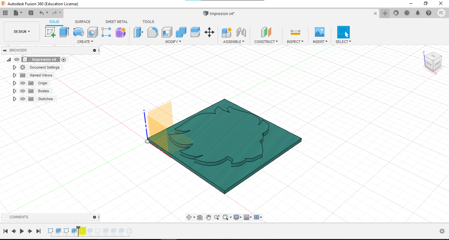The image size is (449, 240).
Task: Select the Create Sketch tool
Action: click(50, 32)
